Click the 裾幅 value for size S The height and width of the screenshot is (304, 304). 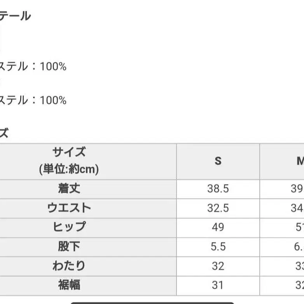click(218, 285)
